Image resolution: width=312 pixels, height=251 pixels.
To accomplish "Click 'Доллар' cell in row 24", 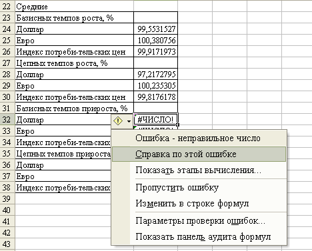I will point(74,29).
